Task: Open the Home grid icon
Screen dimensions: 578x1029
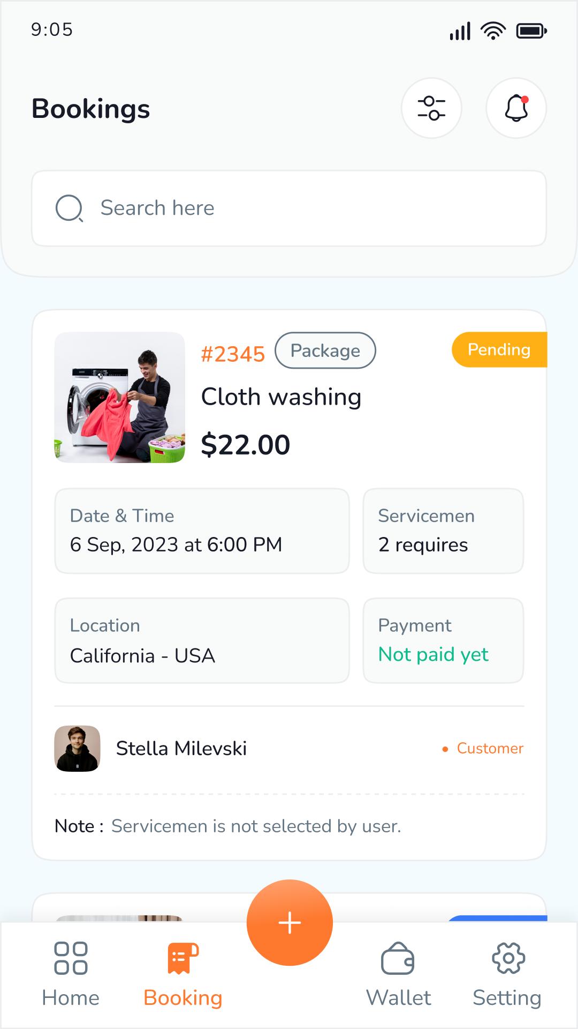Action: click(71, 958)
